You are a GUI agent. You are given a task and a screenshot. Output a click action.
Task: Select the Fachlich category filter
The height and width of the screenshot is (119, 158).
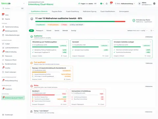[x=49, y=30]
